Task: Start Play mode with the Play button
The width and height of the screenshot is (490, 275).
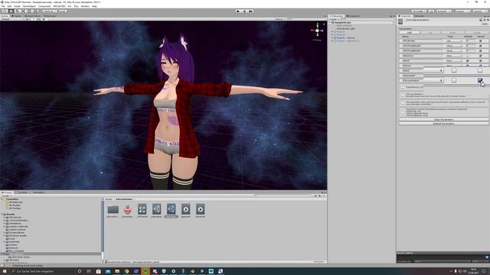Action: [238, 11]
